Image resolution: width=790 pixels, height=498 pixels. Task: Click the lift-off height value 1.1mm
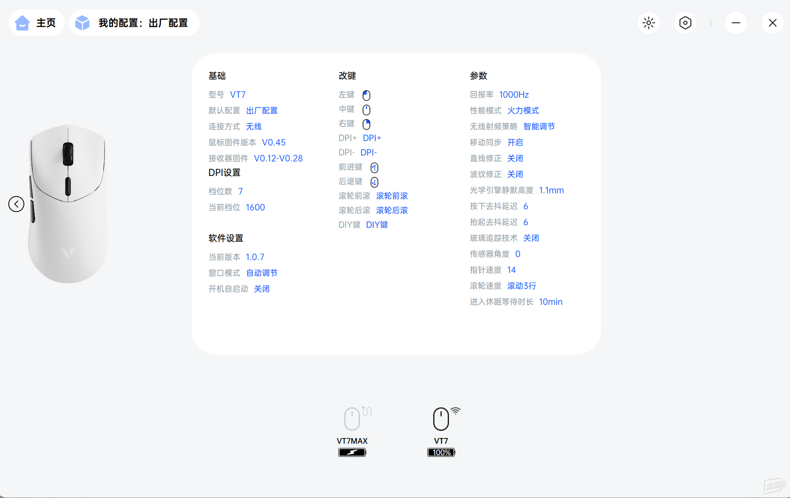coord(551,190)
